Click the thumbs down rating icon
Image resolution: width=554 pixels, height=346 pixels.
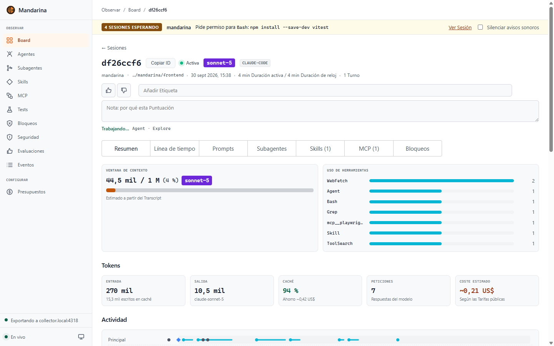pos(124,90)
